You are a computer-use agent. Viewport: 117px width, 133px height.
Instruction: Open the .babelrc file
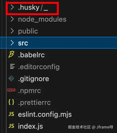pyautogui.click(x=31, y=55)
